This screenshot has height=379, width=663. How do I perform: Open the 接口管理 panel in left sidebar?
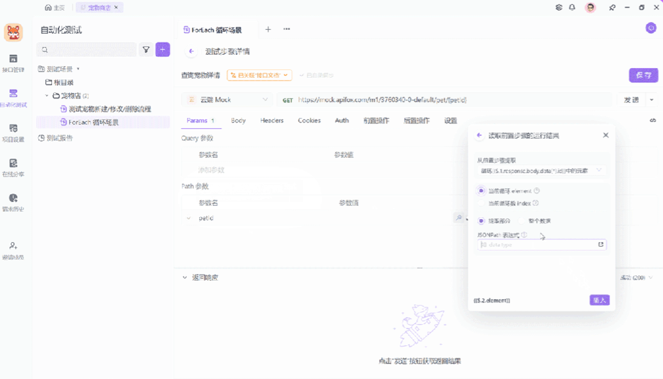[14, 61]
